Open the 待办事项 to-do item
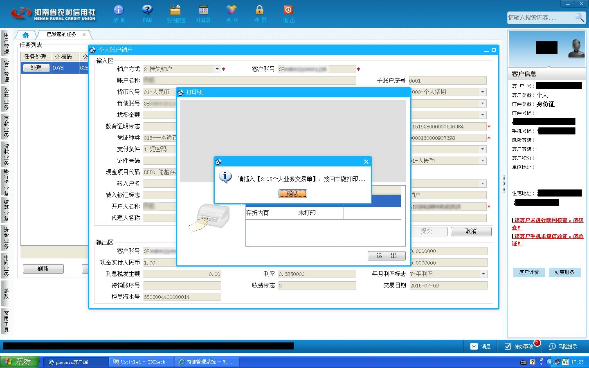Screen dimensions: 589x368 click(x=519, y=346)
